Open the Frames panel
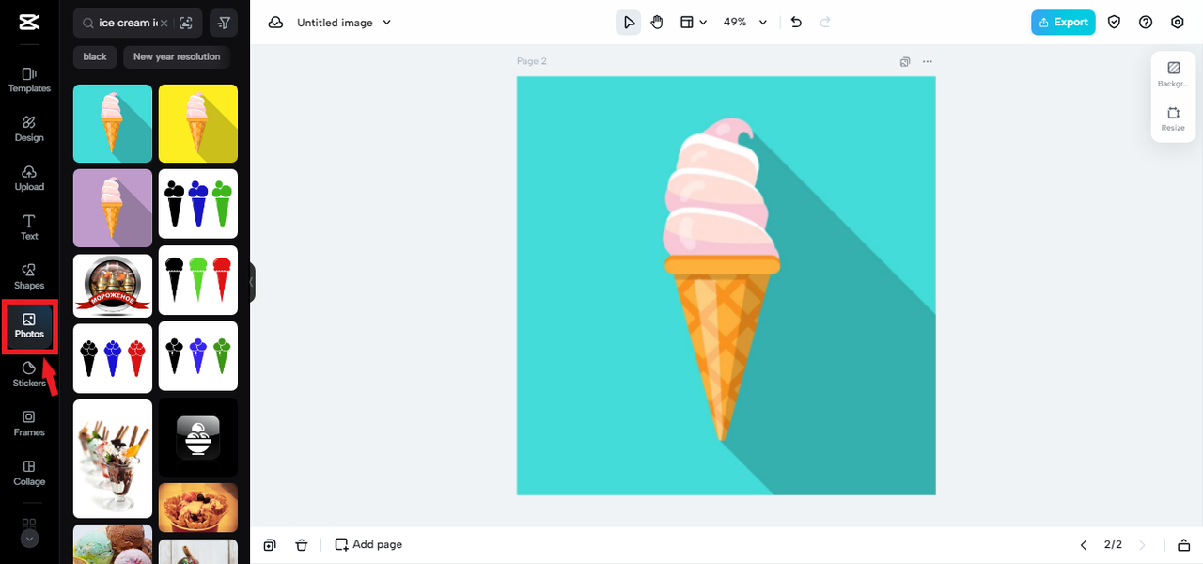 tap(29, 424)
